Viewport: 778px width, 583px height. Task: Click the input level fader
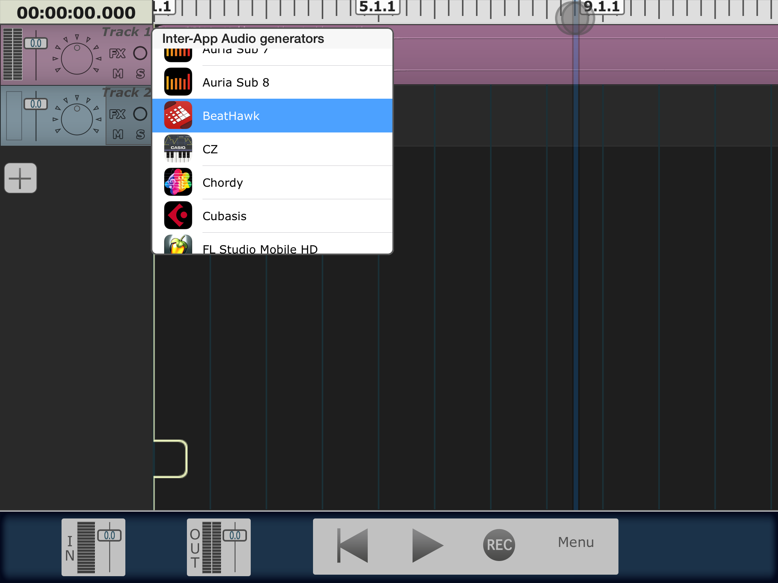coord(109,536)
